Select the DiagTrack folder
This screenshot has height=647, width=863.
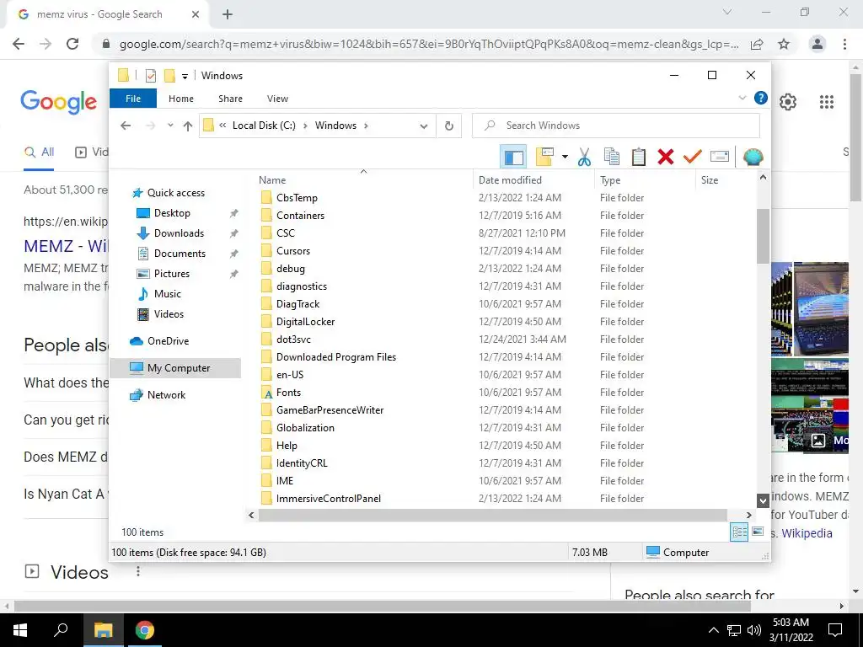(x=297, y=303)
